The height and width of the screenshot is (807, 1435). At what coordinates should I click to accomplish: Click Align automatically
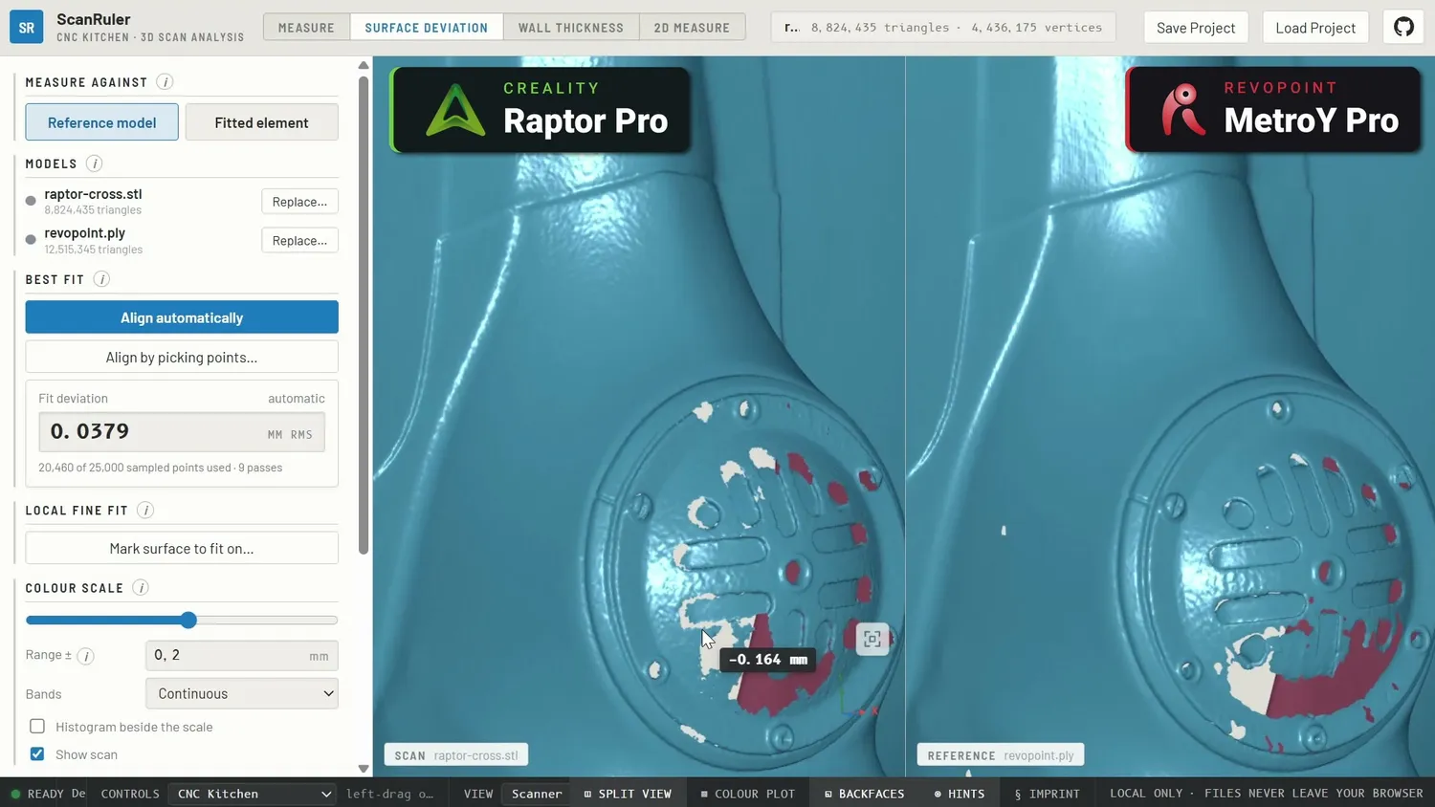(x=182, y=317)
